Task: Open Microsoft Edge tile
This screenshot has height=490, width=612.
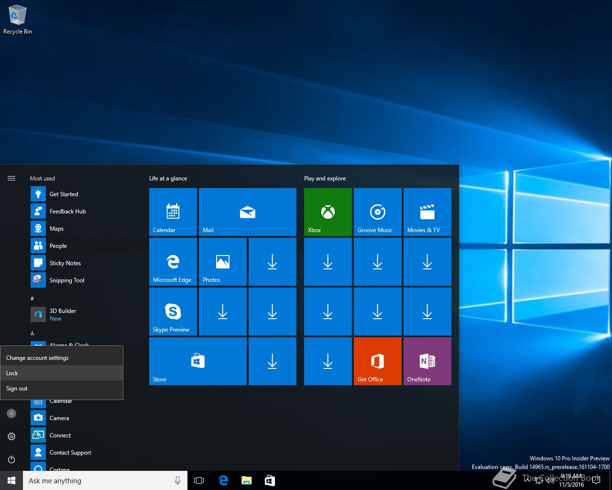Action: (173, 261)
